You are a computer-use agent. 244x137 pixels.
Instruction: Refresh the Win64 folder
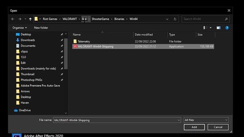pyautogui.click(x=175, y=19)
